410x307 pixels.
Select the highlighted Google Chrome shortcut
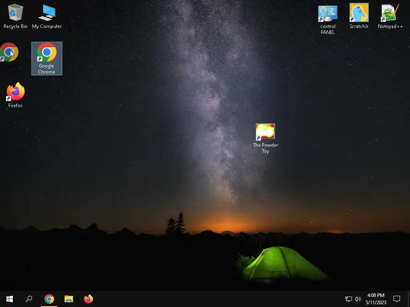(x=47, y=58)
